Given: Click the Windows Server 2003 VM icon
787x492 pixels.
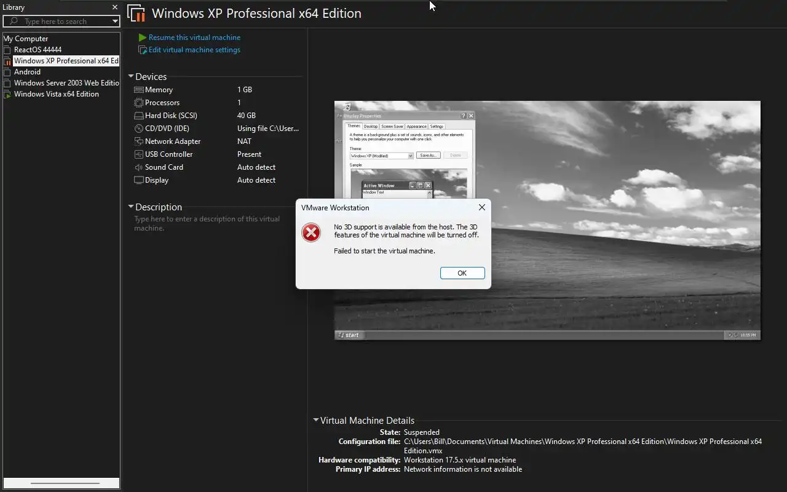Looking at the screenshot, I should [x=7, y=83].
